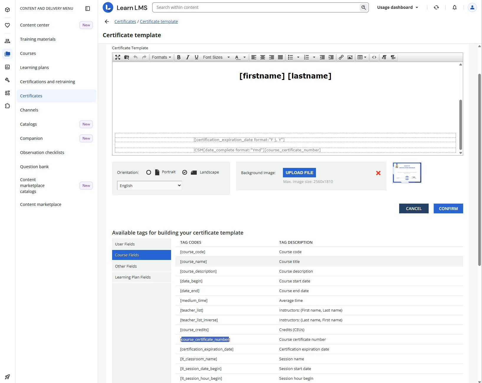
Task: Insert a bullet list
Action: pos(291,57)
